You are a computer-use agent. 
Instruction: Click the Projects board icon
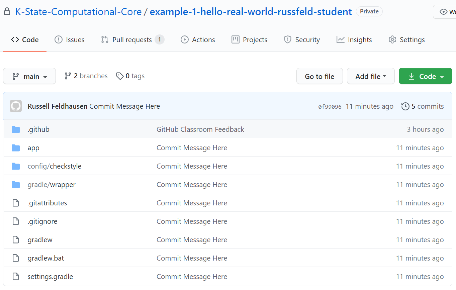point(236,39)
